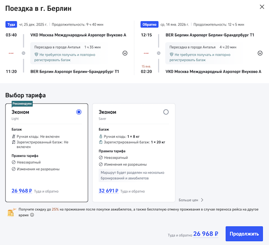Click hand luggage icon in Saver fare

point(101,136)
